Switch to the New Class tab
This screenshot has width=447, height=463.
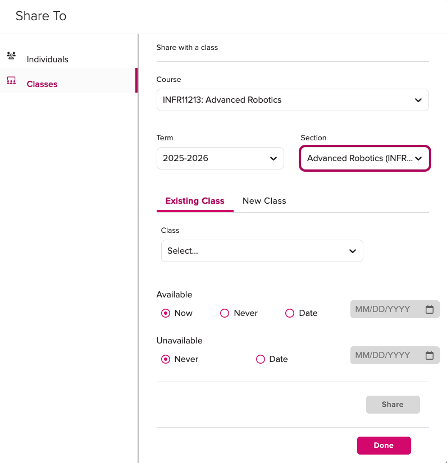tap(264, 201)
